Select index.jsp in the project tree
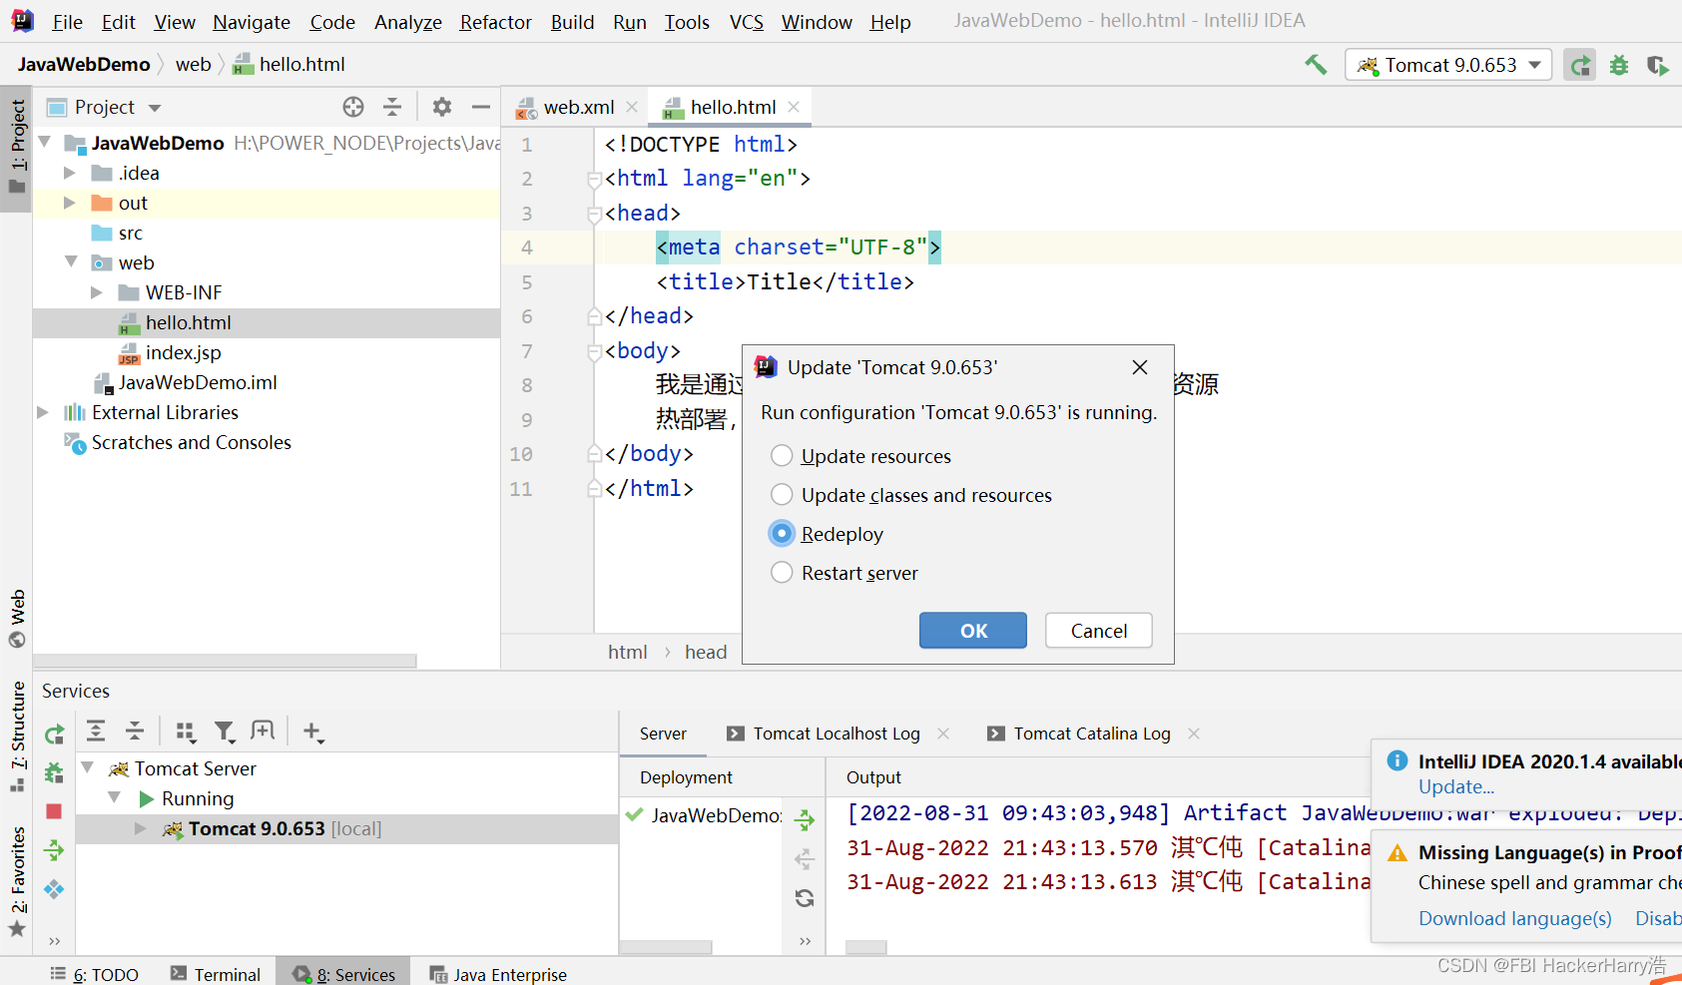Image resolution: width=1682 pixels, height=985 pixels. (x=183, y=352)
